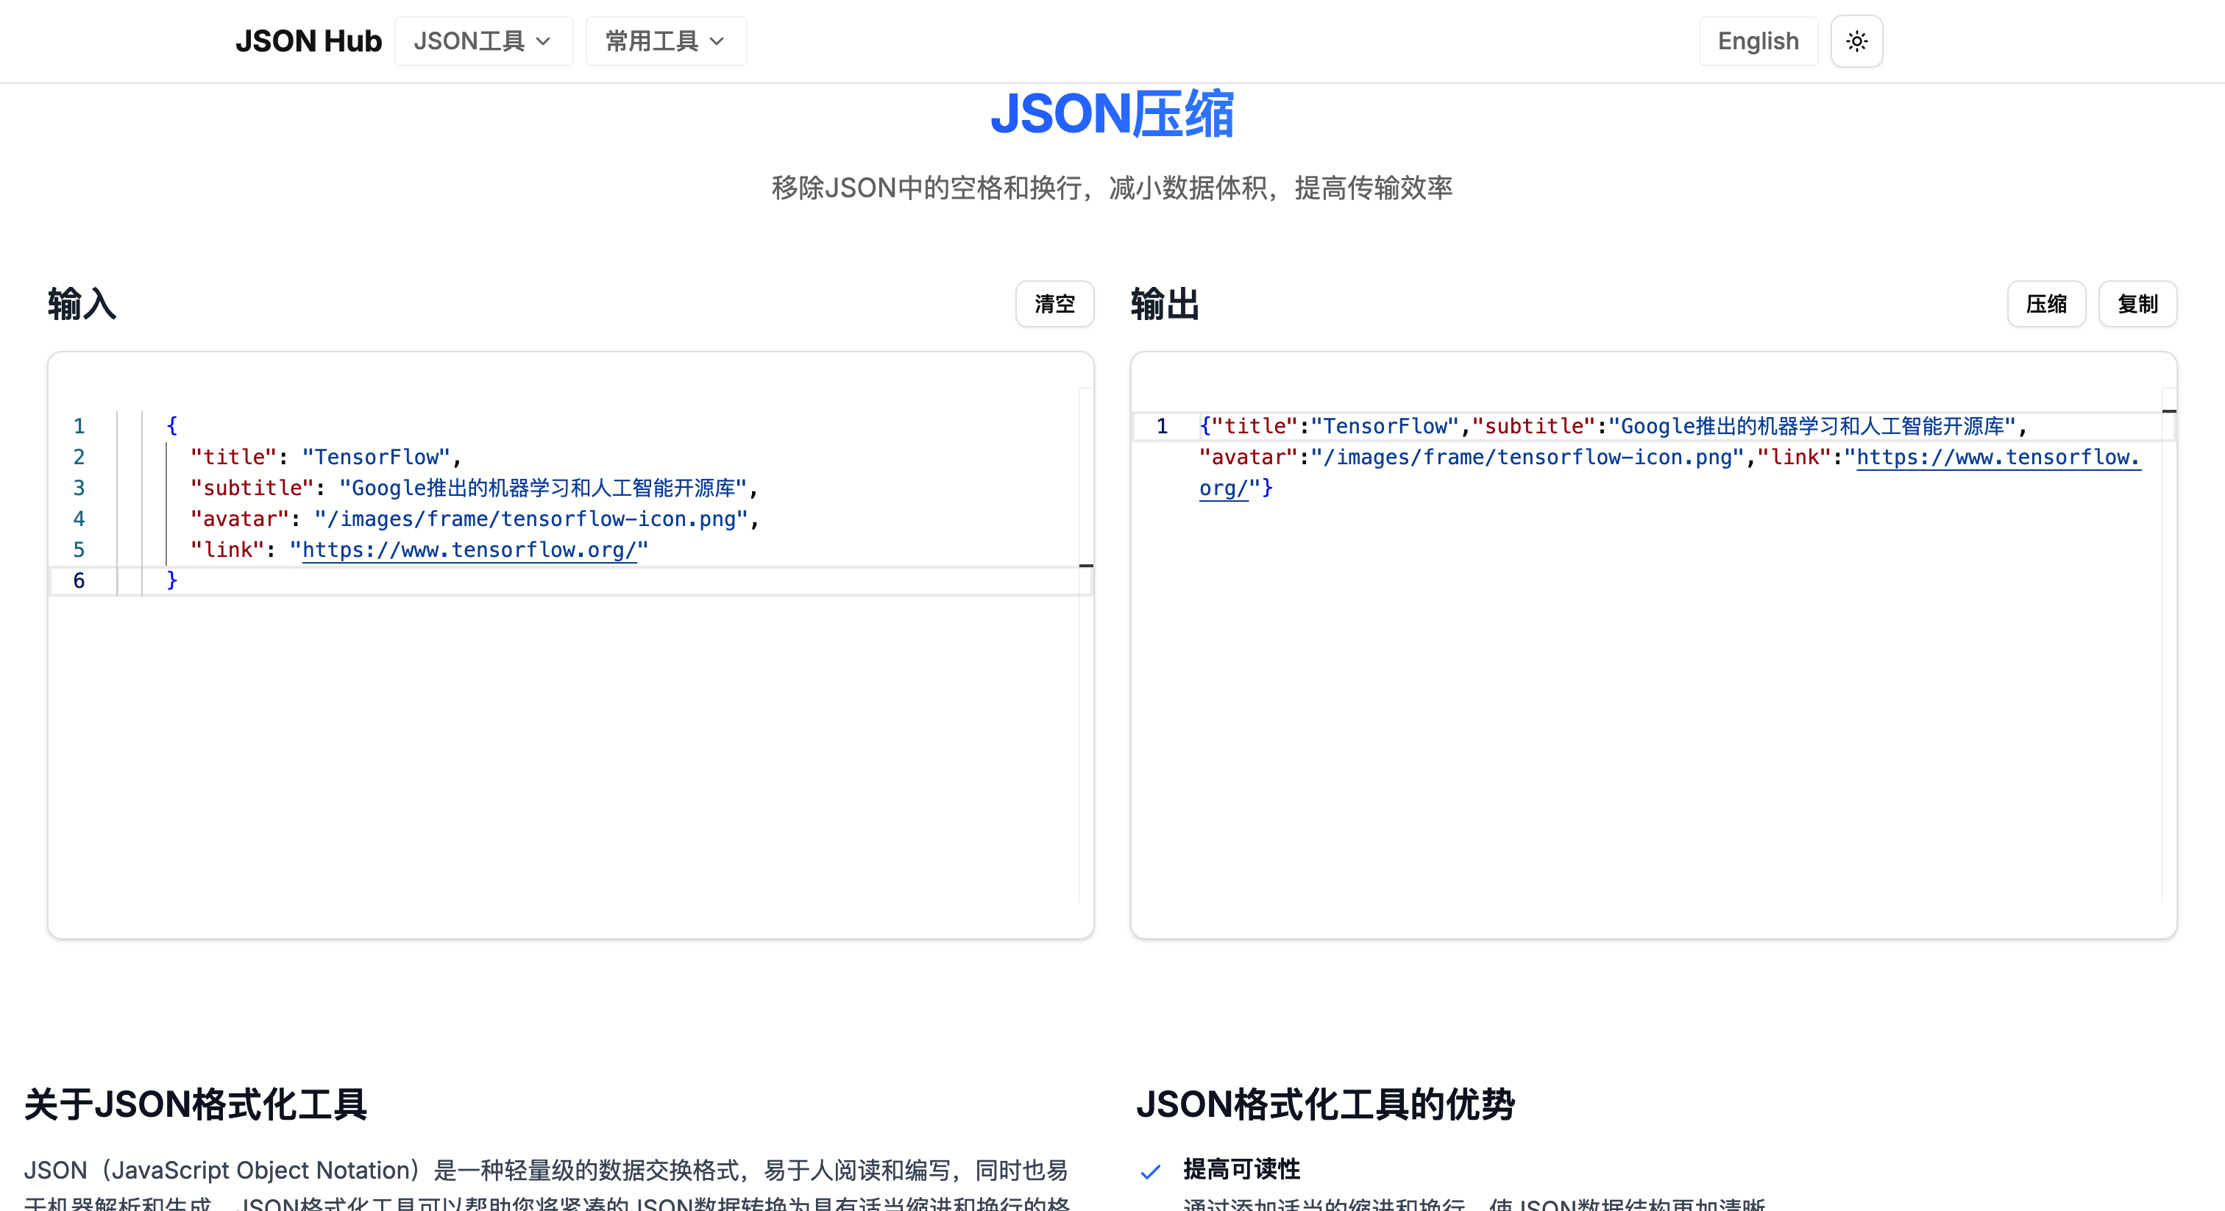Click the output "subtitle" key text

[1533, 426]
